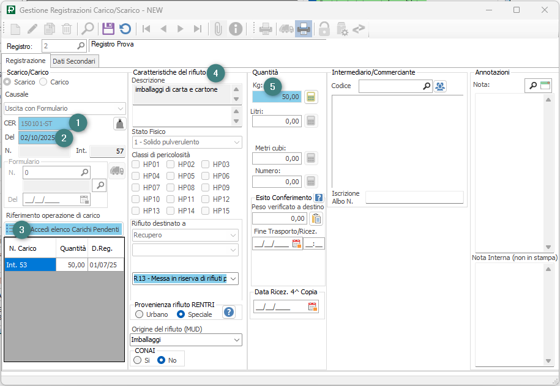560x386 pixels.
Task: Select the Registrazione tab
Action: coord(26,61)
